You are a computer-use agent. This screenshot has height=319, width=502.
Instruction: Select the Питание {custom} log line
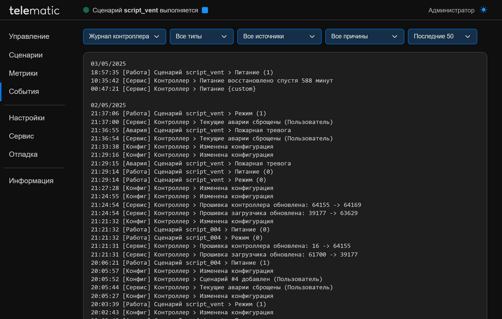(x=173, y=89)
